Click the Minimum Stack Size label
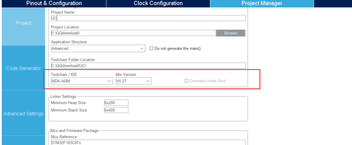 click(x=69, y=110)
